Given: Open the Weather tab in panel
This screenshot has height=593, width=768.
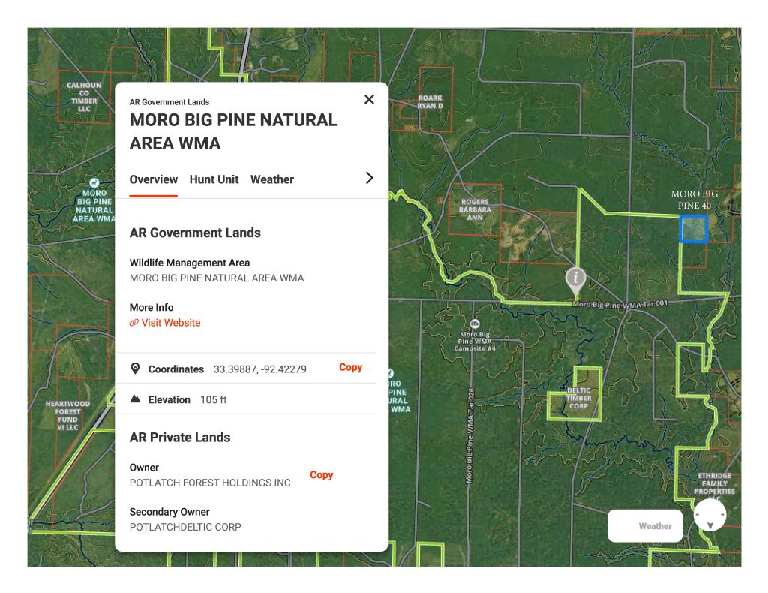Looking at the screenshot, I should click(271, 179).
